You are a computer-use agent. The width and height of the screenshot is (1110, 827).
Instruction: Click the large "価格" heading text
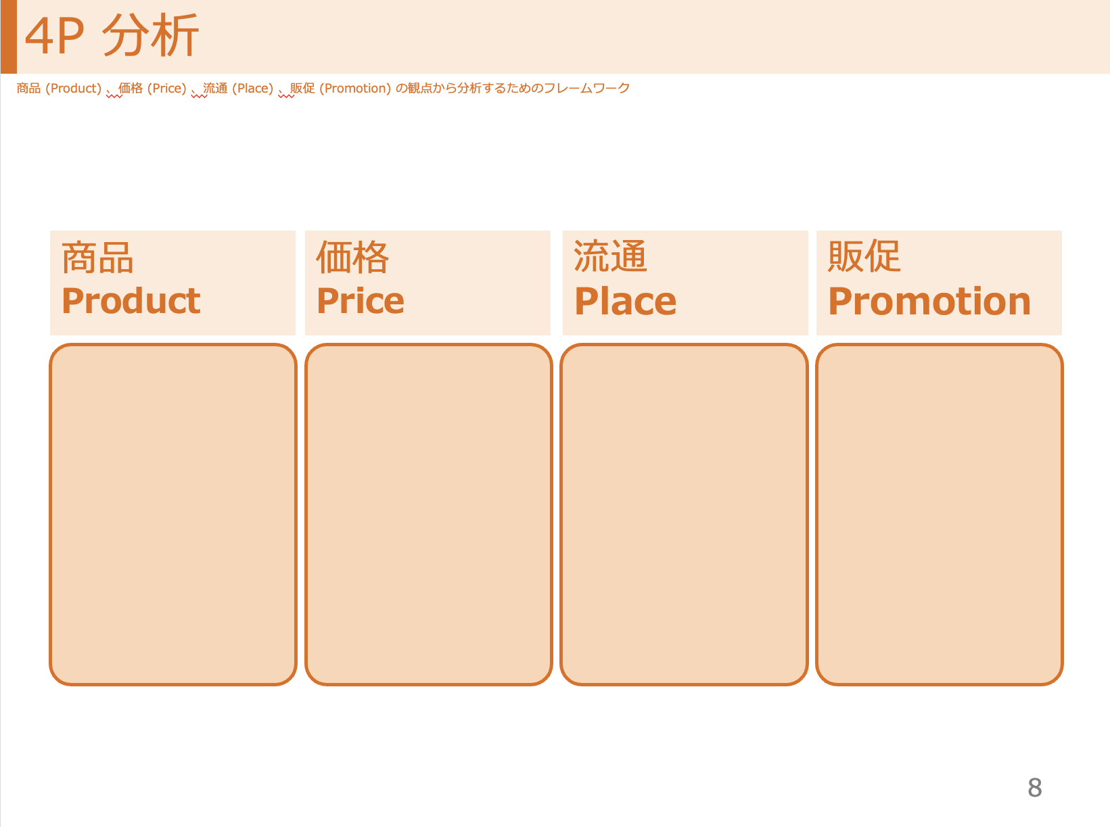pos(352,258)
